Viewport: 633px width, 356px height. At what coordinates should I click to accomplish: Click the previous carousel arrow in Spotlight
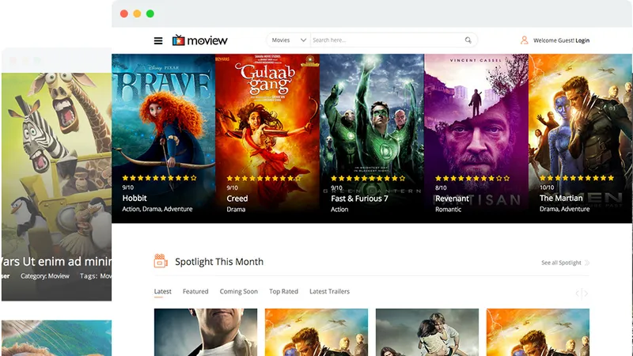pyautogui.click(x=578, y=293)
